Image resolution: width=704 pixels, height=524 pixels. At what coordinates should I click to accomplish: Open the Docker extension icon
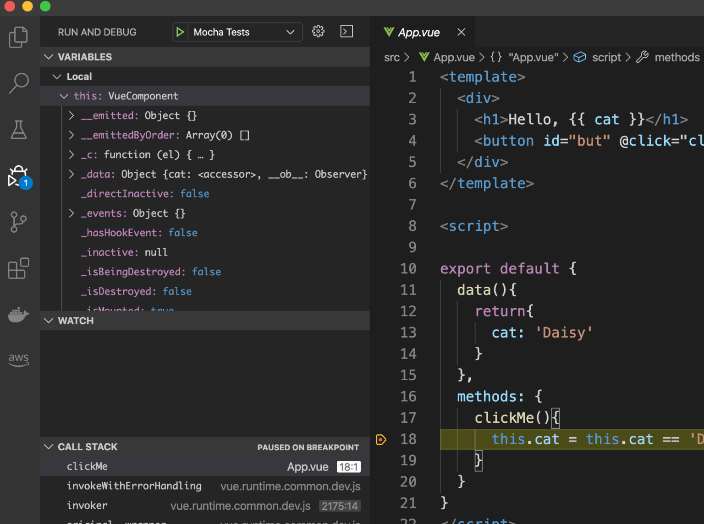click(x=18, y=315)
